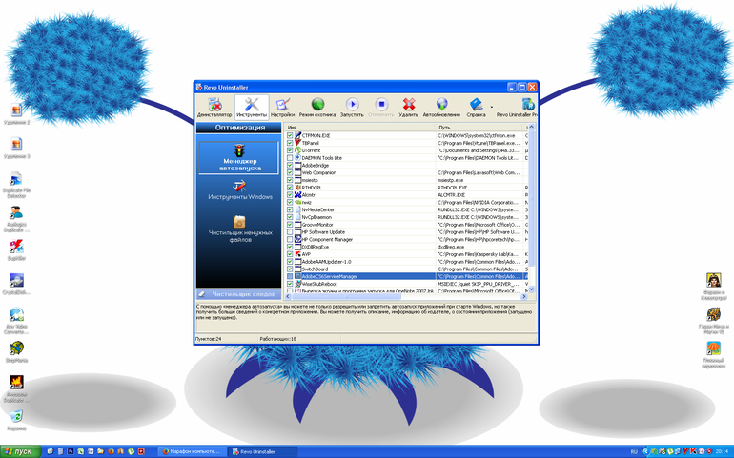Open the StepMania desktop icon
734x458 pixels.
pyautogui.click(x=16, y=351)
